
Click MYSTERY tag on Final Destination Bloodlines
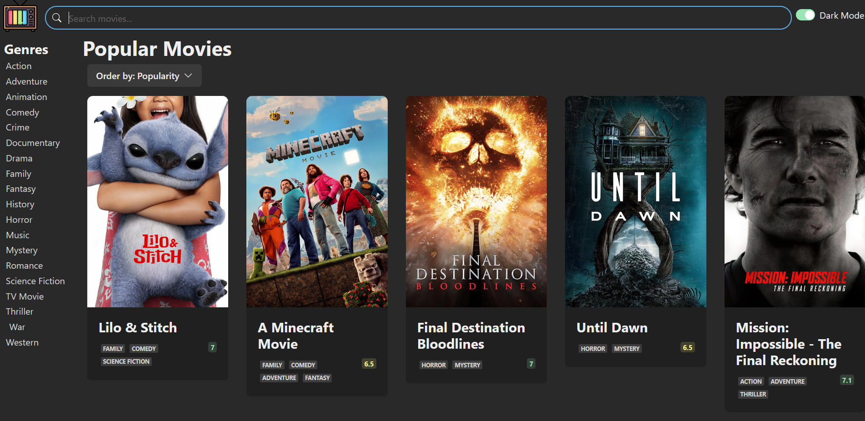(x=467, y=365)
